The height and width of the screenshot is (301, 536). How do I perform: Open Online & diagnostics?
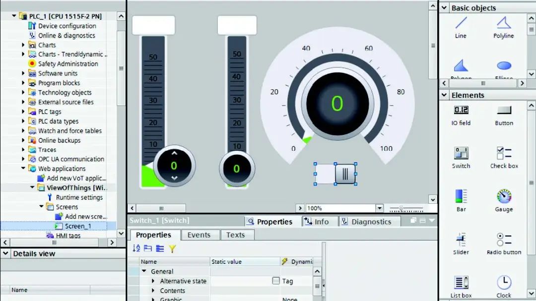coord(67,36)
